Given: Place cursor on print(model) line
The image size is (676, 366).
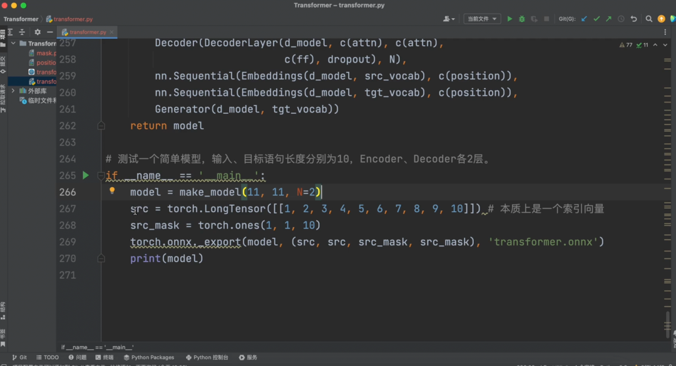Looking at the screenshot, I should point(166,258).
